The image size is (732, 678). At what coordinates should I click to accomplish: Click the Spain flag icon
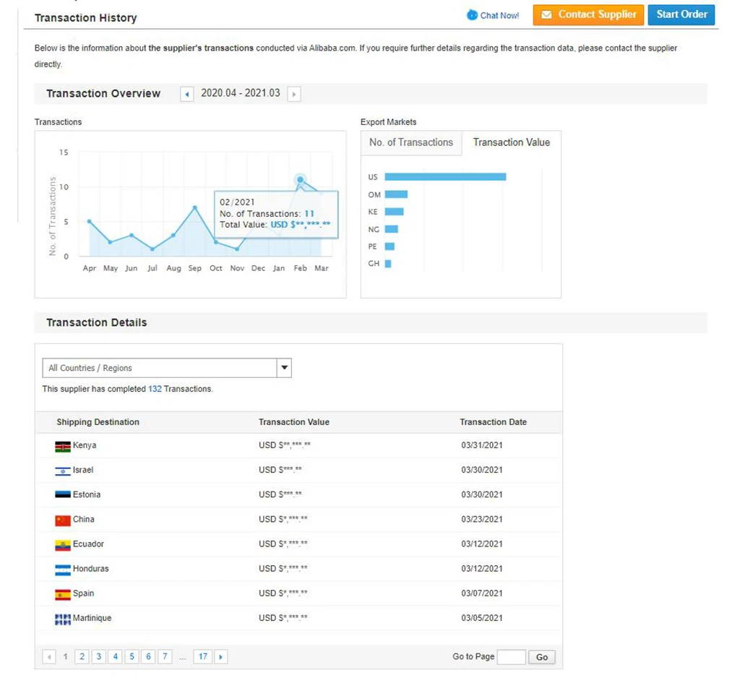click(63, 595)
